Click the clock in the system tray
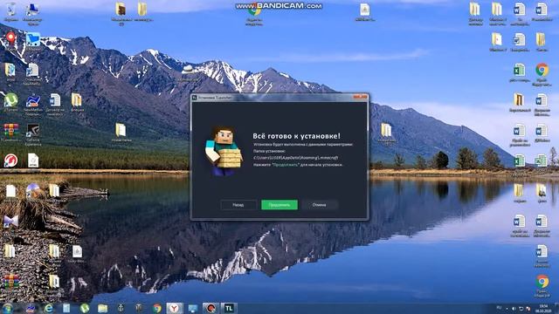 coord(543,308)
